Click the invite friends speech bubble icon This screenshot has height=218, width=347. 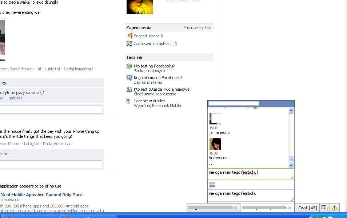click(x=129, y=78)
